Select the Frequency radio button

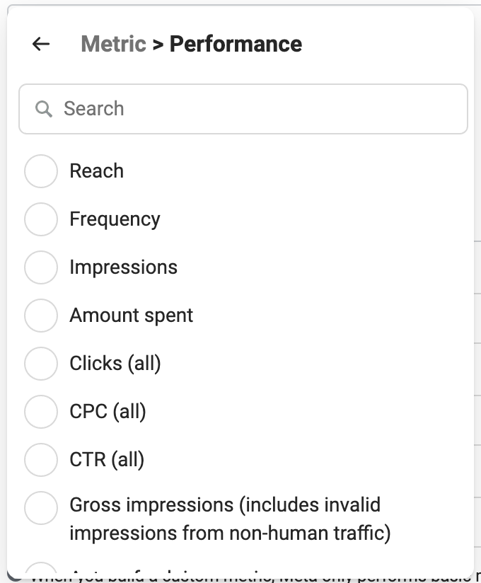41,219
